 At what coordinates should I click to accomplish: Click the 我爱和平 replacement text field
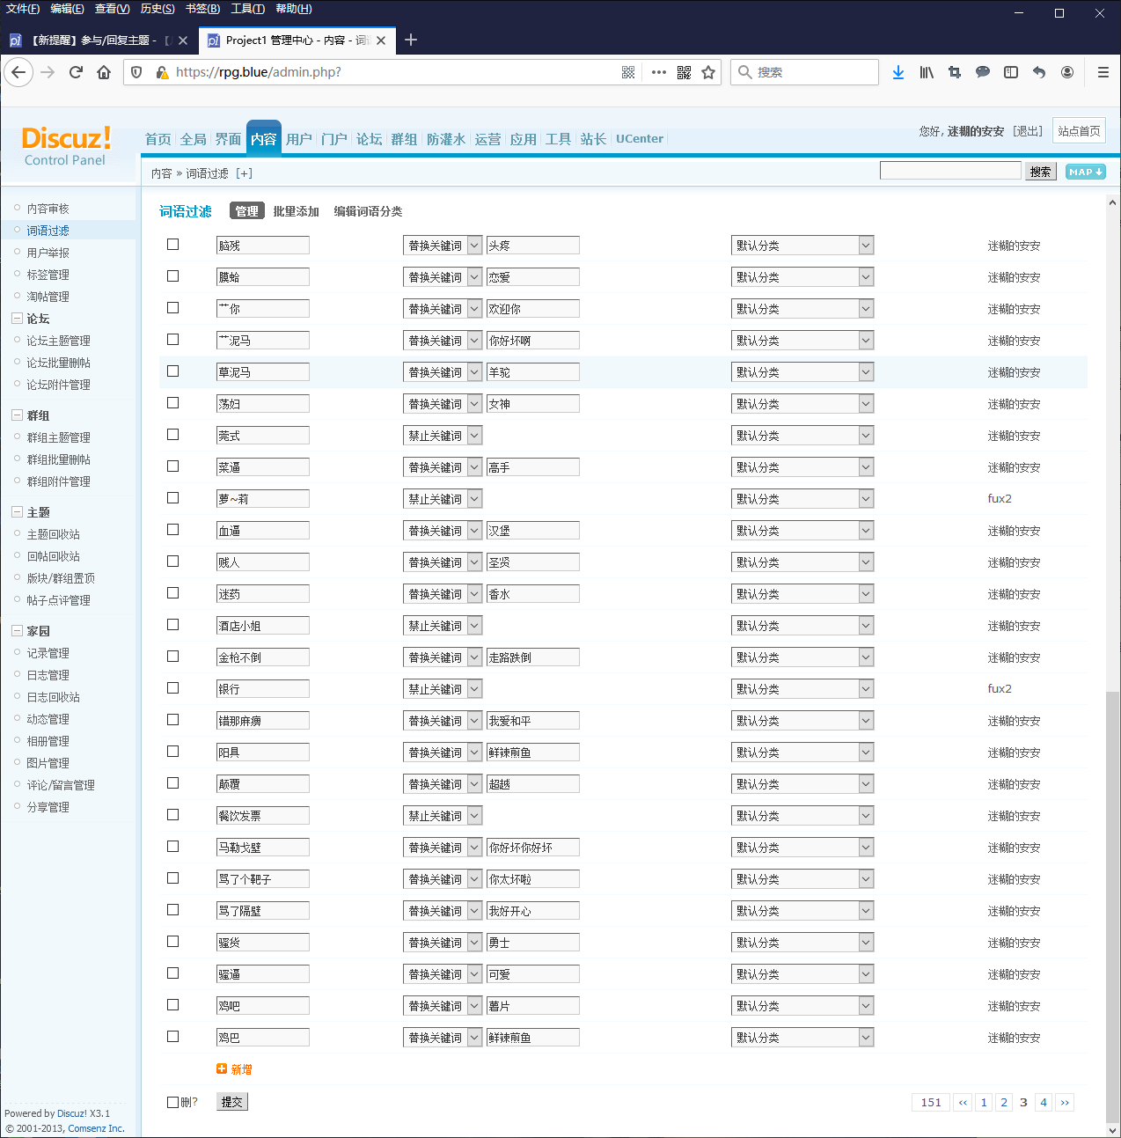pyautogui.click(x=533, y=721)
